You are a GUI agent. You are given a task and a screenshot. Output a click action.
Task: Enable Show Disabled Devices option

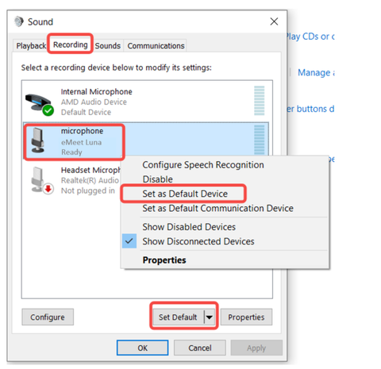[189, 227]
